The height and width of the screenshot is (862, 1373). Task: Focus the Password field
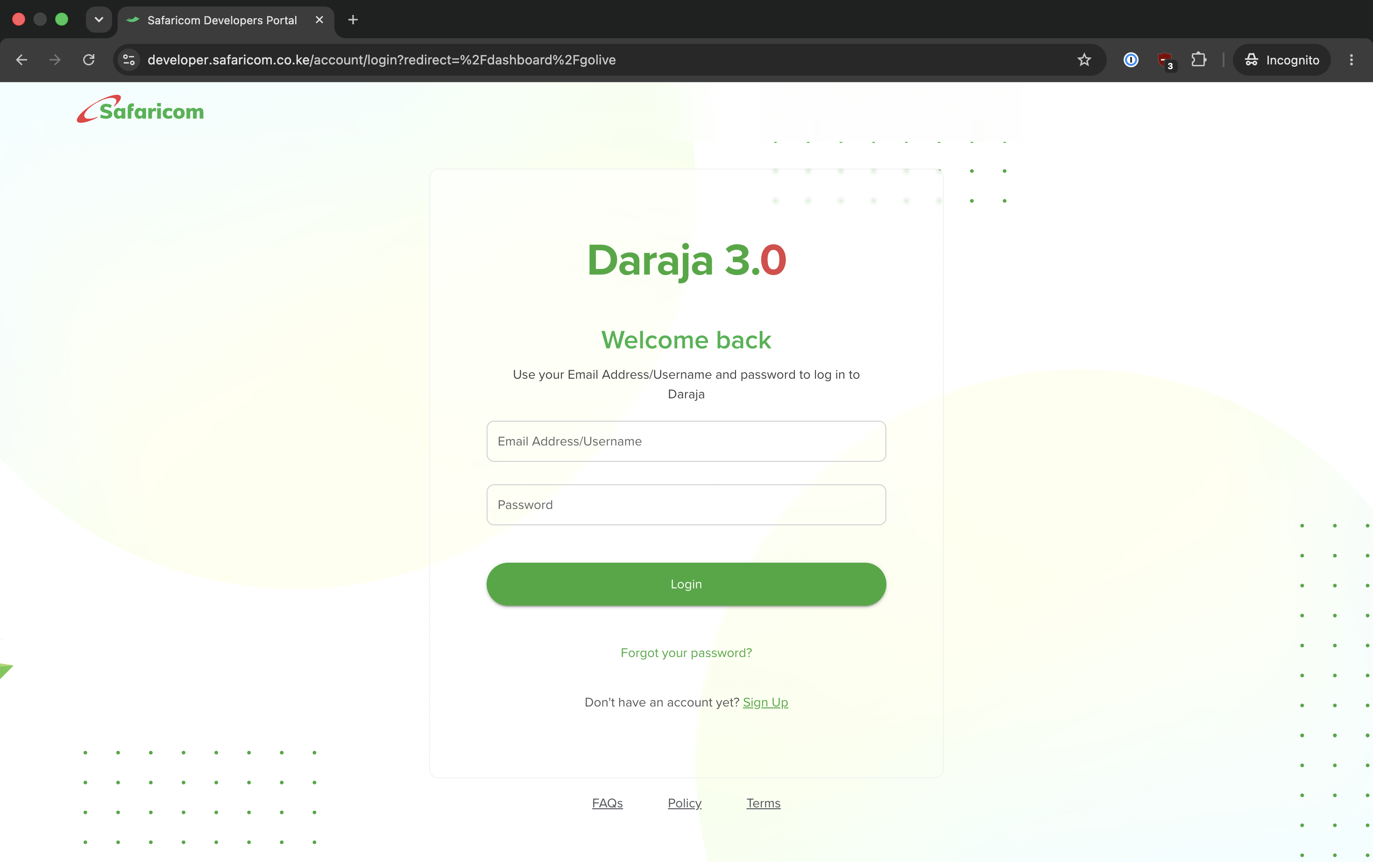pos(686,504)
